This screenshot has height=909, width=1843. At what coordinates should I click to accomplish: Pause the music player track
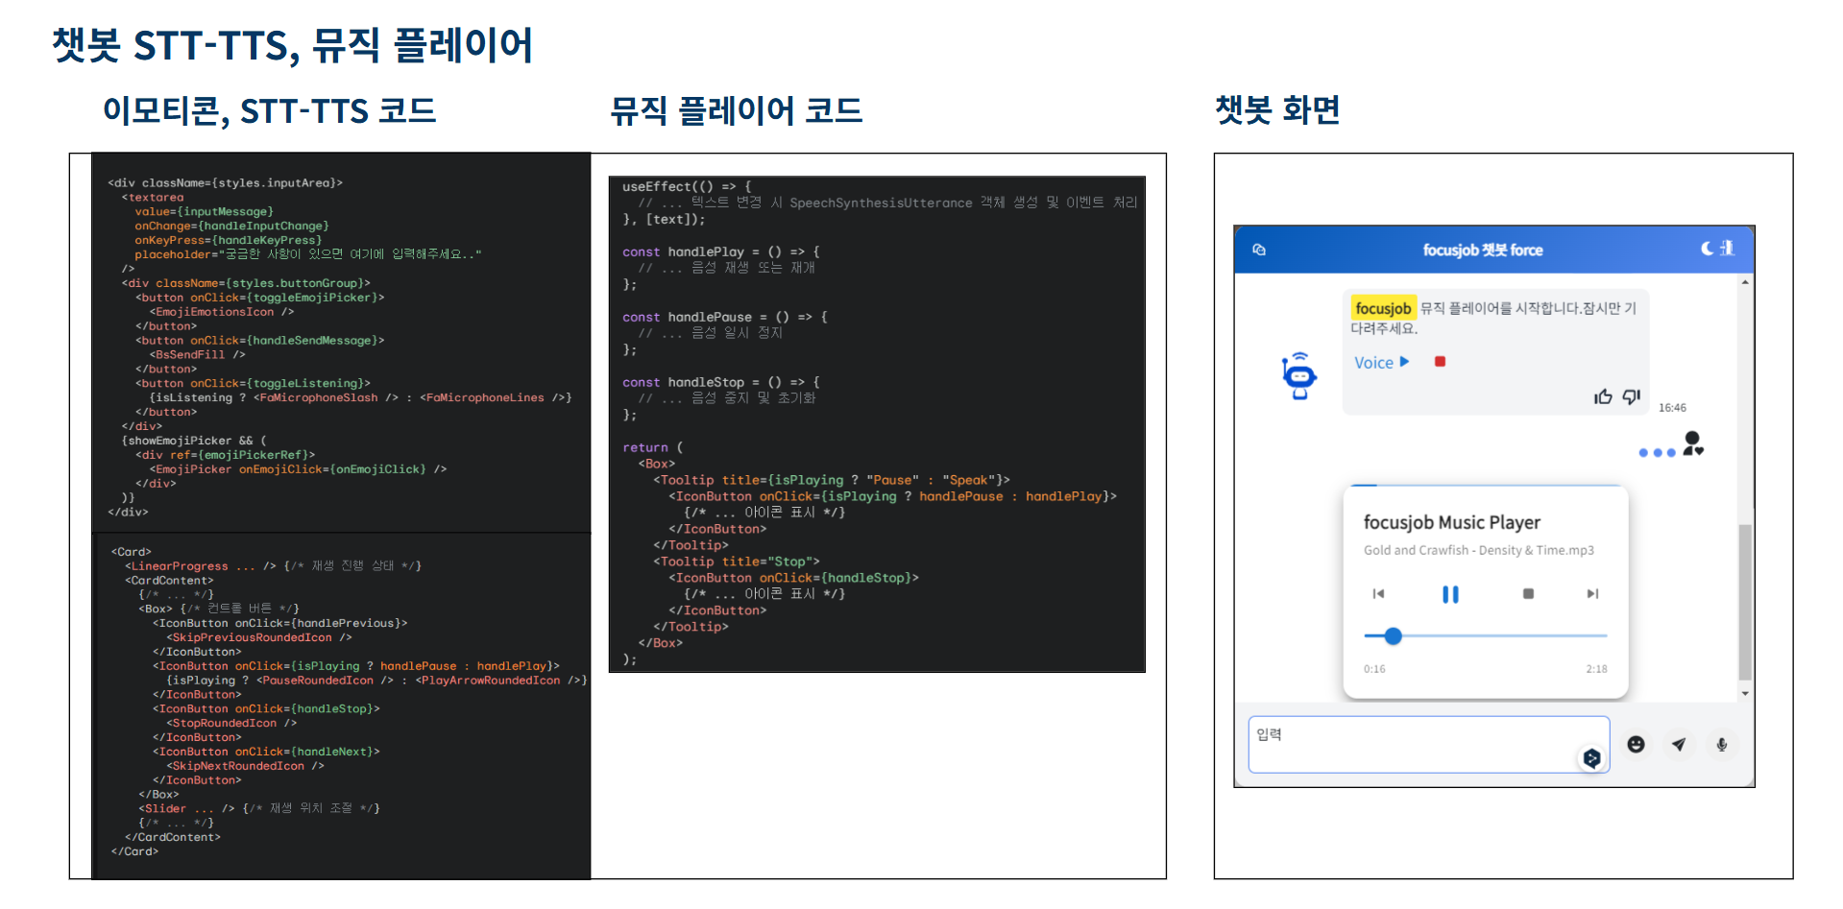(x=1450, y=594)
